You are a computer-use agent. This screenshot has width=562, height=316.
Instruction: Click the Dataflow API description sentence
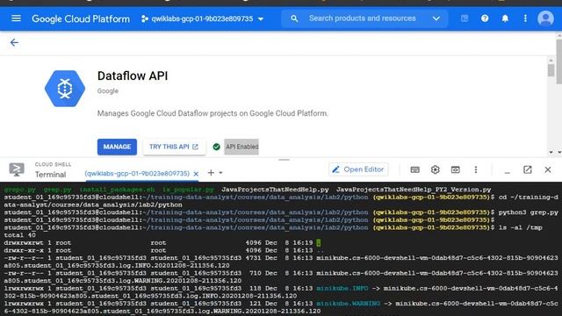[213, 113]
